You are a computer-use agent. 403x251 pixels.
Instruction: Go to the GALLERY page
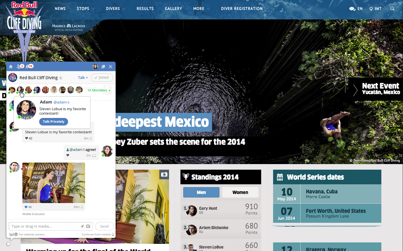(173, 9)
